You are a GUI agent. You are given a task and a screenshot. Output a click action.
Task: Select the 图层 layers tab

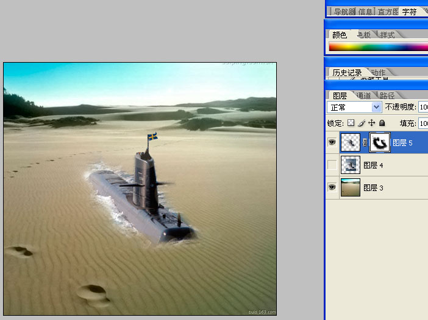click(340, 96)
